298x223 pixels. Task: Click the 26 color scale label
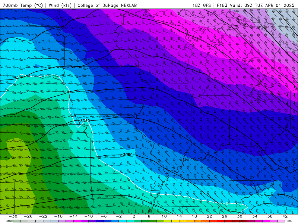pyautogui.click(x=225, y=216)
